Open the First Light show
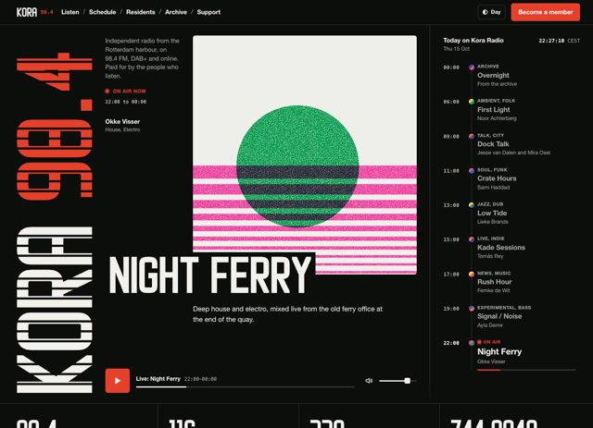The width and height of the screenshot is (593, 428). coord(493,109)
